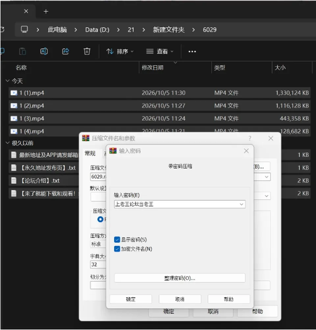316x330 pixels.
Task: Expand the archive name dropdown arrow
Action: pyautogui.click(x=267, y=177)
